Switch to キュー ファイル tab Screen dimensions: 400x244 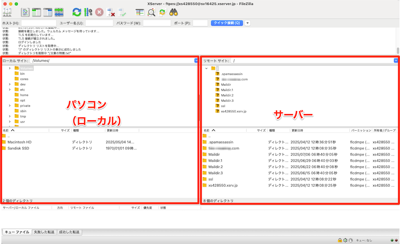click(17, 232)
